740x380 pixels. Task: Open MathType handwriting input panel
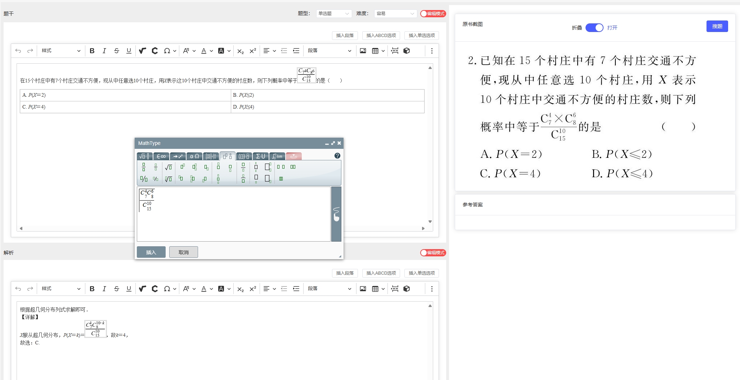point(336,214)
